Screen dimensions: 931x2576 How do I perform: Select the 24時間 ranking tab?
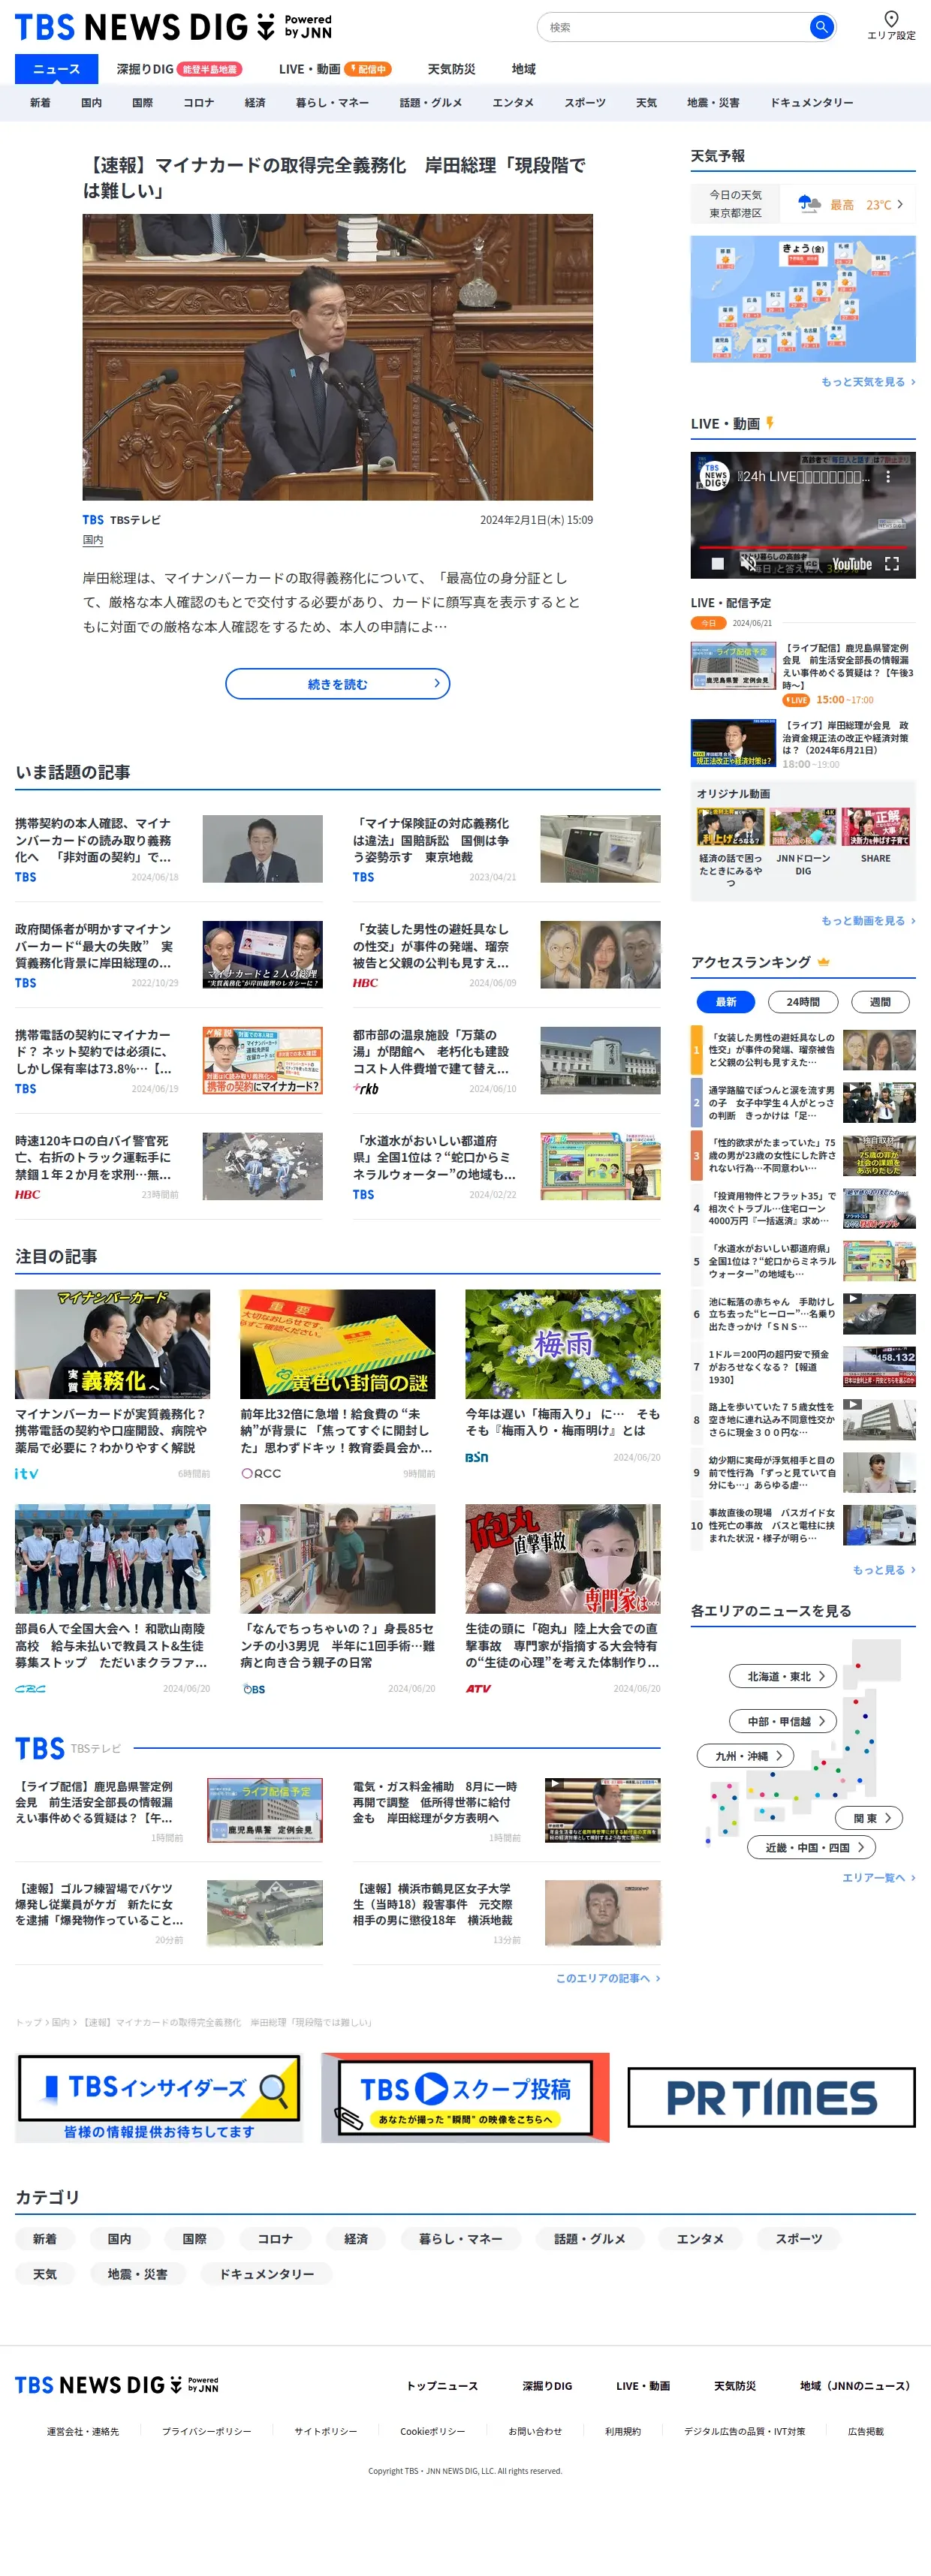[x=803, y=1002]
